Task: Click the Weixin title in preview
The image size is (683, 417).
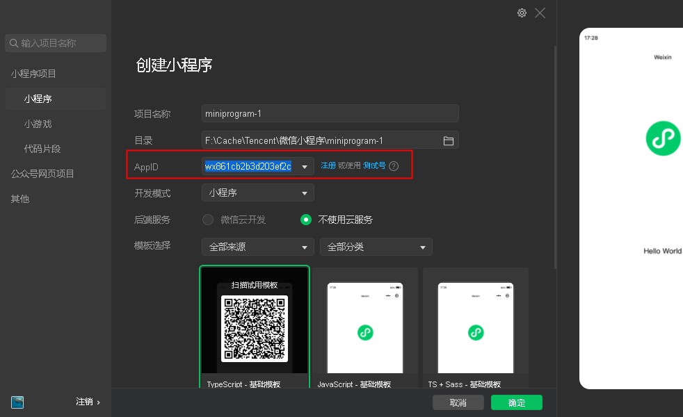Action: pyautogui.click(x=663, y=57)
